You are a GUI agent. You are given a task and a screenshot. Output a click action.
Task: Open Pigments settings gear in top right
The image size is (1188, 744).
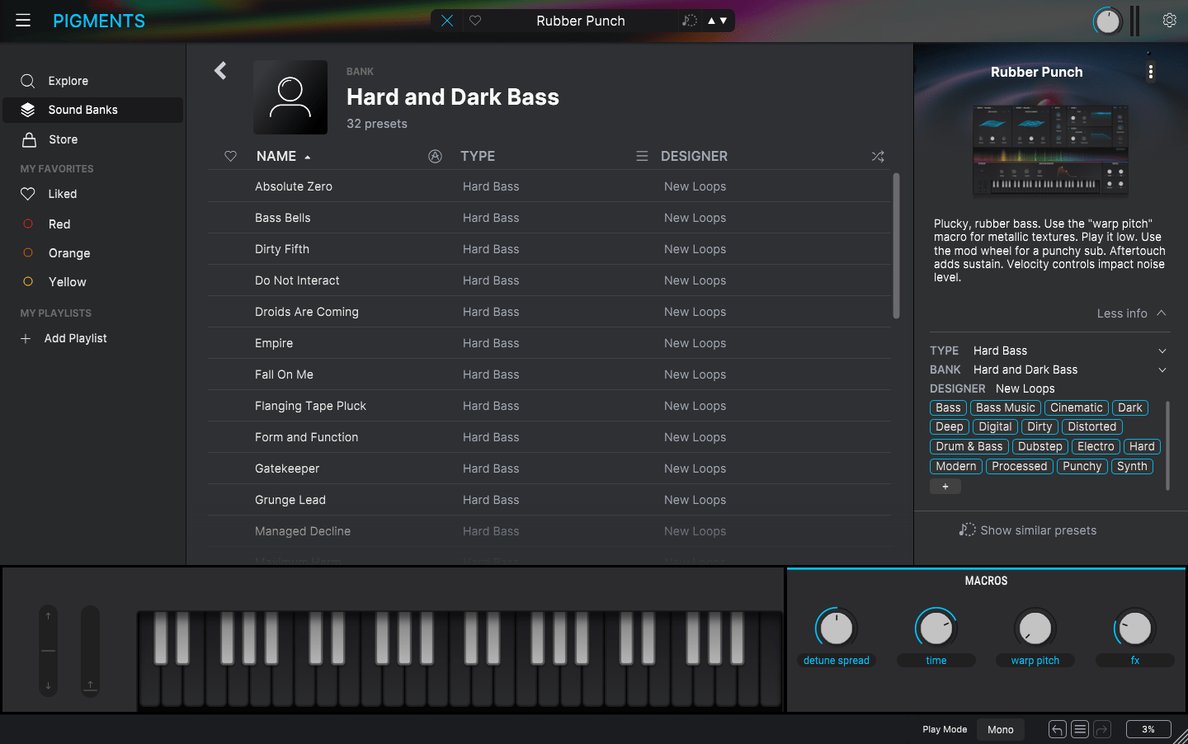[x=1169, y=20]
